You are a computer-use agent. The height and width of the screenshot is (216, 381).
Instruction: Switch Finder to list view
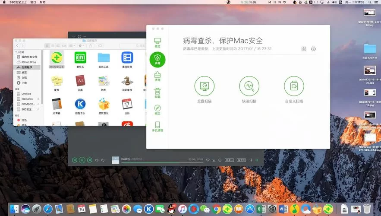pos(53,46)
